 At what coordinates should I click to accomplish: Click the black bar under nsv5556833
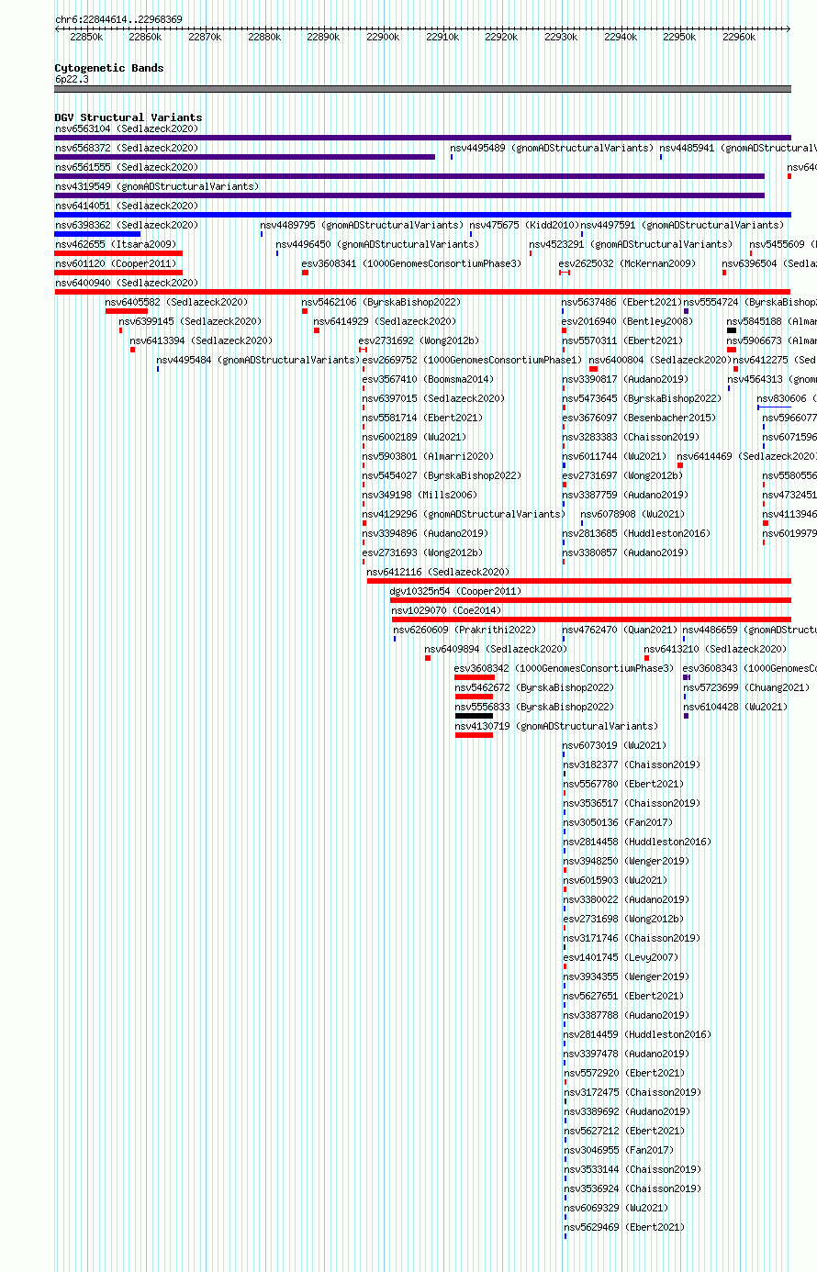click(x=474, y=716)
